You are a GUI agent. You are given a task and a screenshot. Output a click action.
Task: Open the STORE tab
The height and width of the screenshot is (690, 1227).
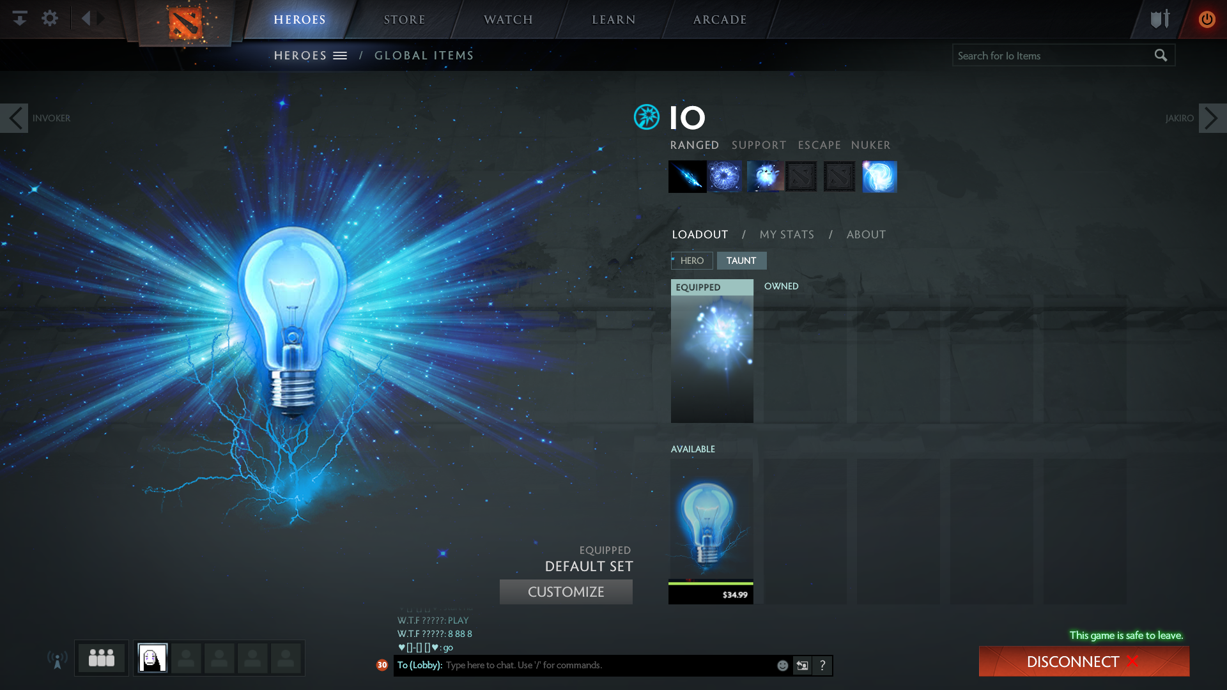tap(404, 20)
